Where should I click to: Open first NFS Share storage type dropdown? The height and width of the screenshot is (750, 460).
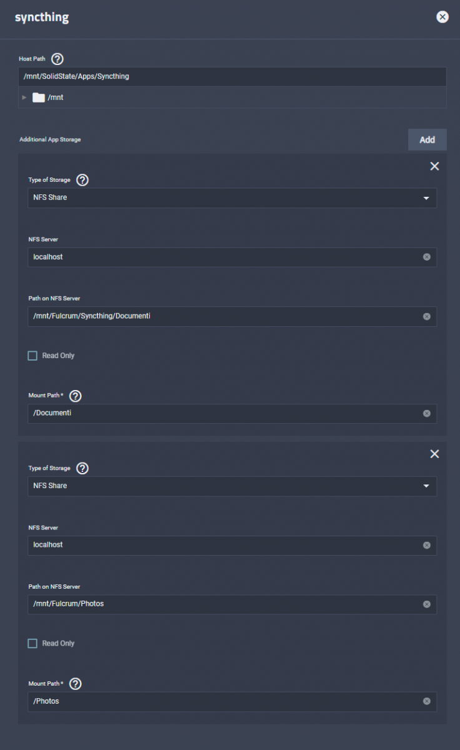232,197
